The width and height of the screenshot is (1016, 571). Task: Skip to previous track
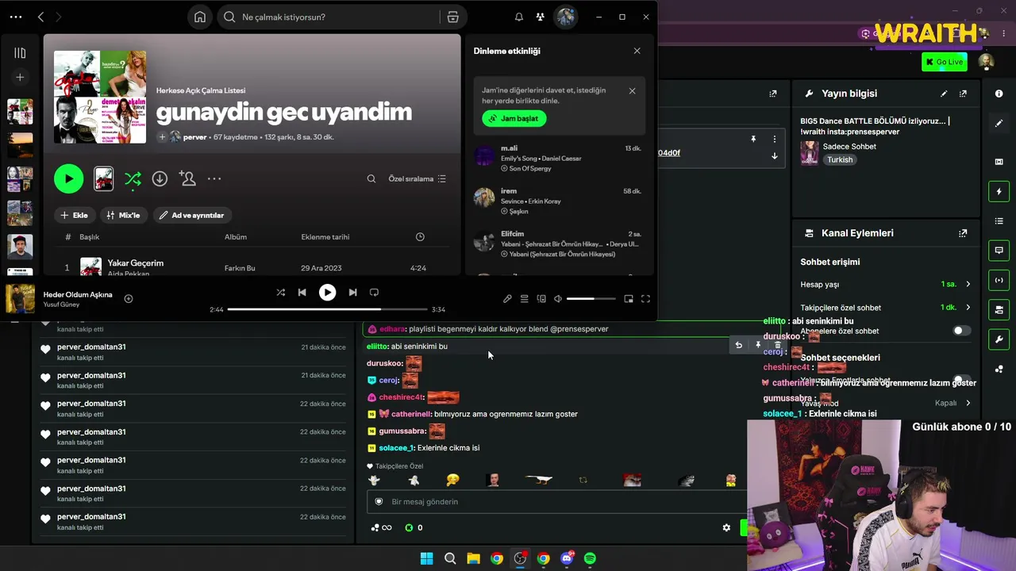click(302, 293)
